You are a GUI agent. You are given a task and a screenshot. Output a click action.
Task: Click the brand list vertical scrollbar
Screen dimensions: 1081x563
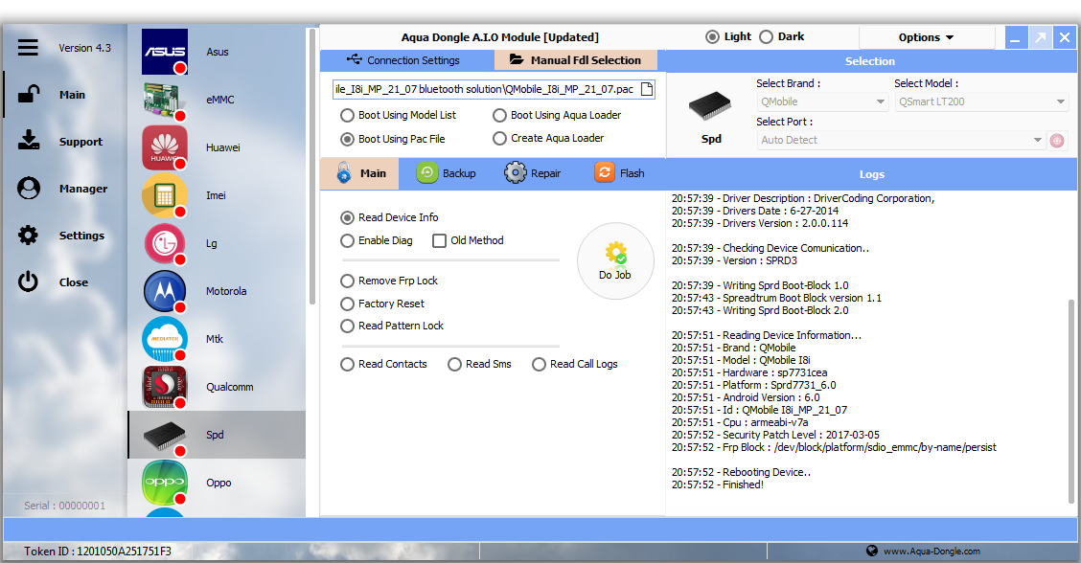pos(312,167)
